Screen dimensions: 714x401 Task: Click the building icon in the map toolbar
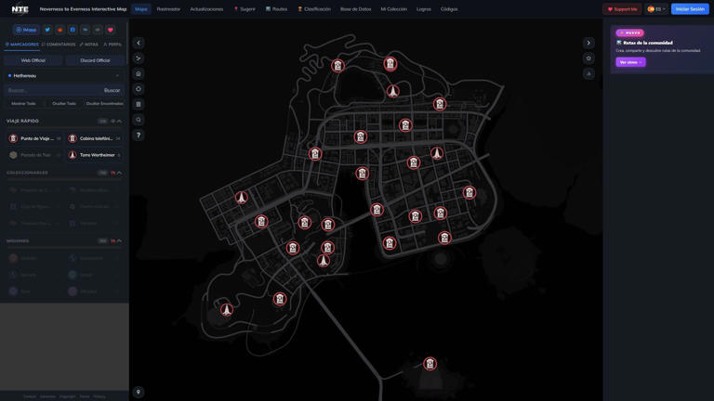pos(139,73)
